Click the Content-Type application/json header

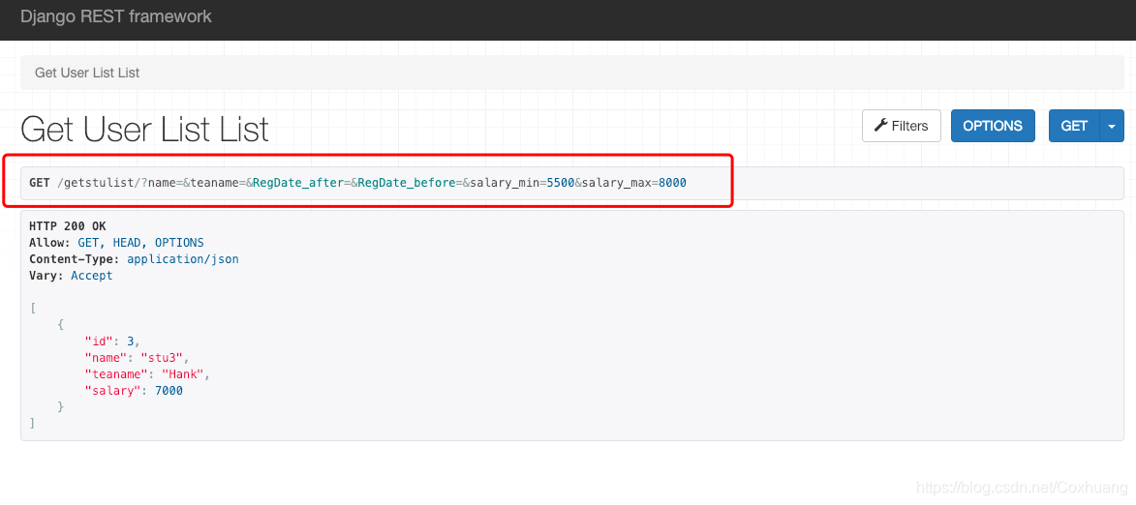134,259
